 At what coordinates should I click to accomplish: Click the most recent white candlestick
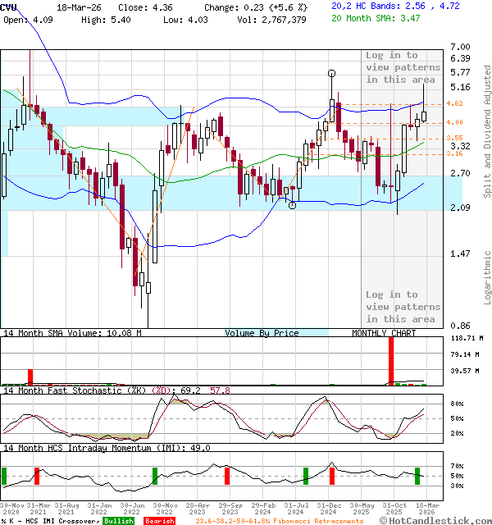pos(424,116)
